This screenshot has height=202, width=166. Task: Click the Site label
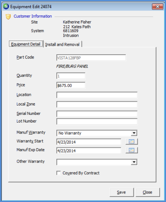(34, 22)
